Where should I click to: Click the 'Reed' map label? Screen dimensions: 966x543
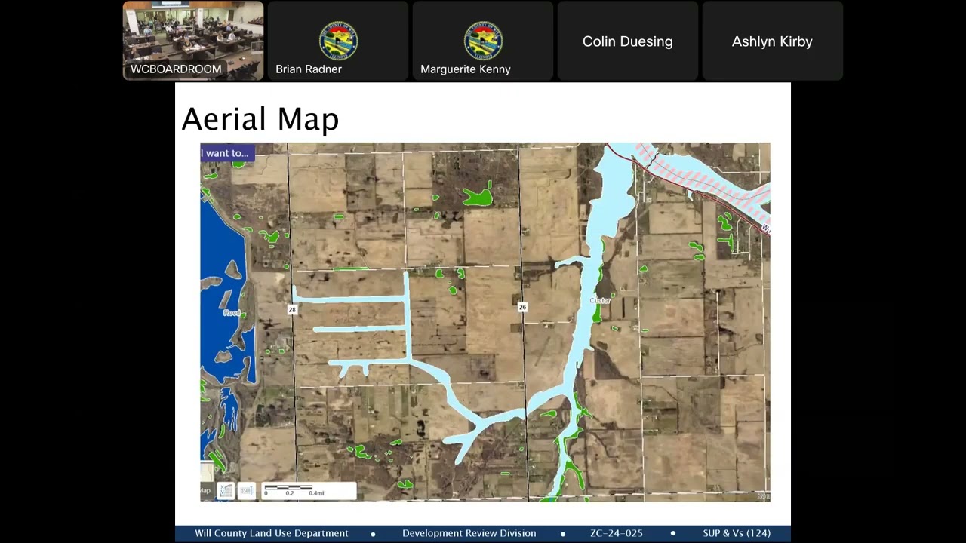[x=231, y=312]
